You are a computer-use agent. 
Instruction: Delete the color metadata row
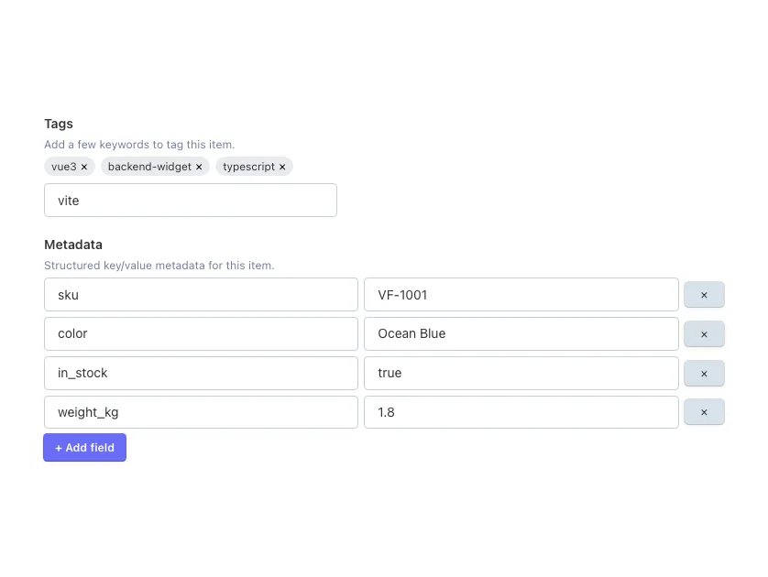coord(704,333)
